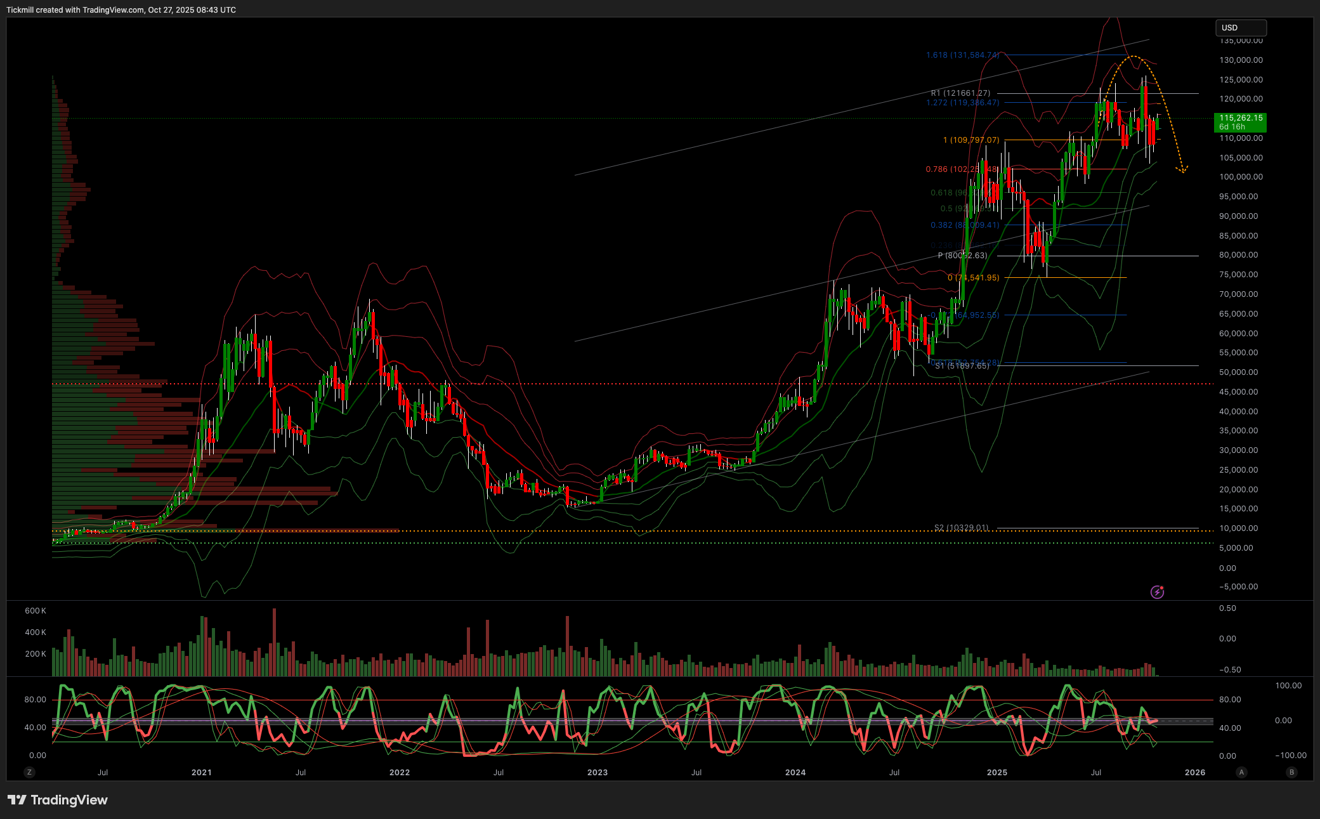Click the R1 (121661.27) pivot label

coord(960,93)
